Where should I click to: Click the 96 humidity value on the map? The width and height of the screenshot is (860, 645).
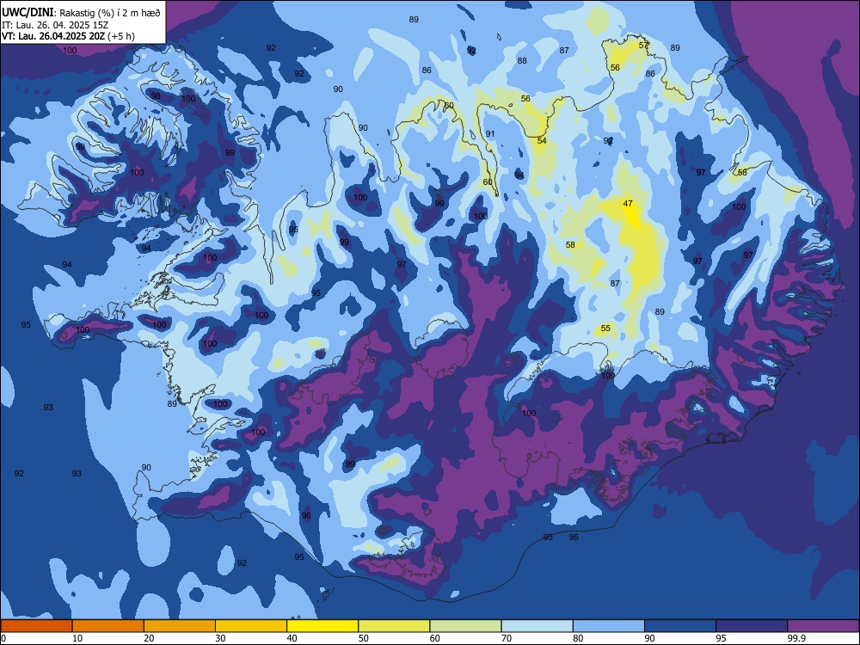click(306, 515)
